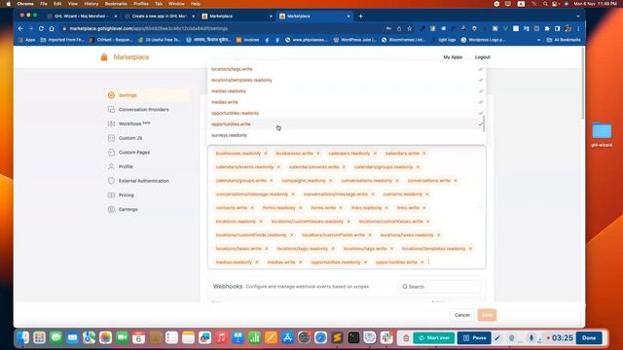Image resolution: width=623 pixels, height=350 pixels.
Task: Remove the calendars.write scope tag
Action: pos(424,154)
